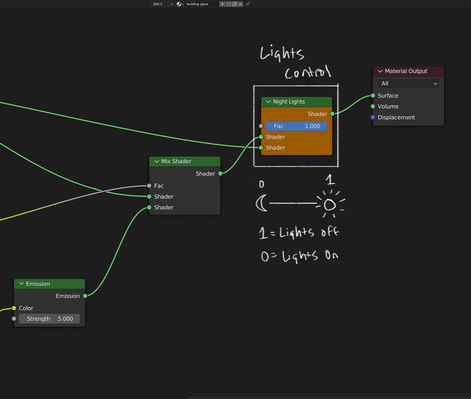This screenshot has width=471, height=399.
Task: Select the Emission node header
Action: pos(50,284)
